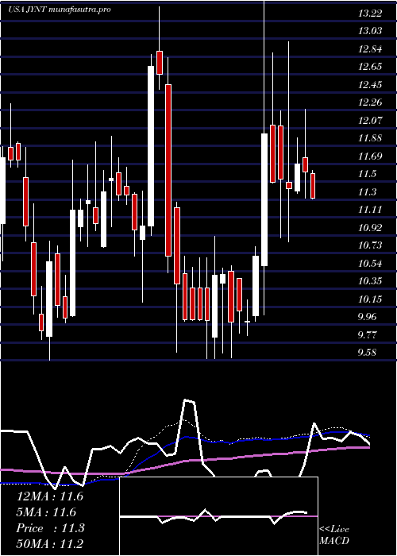
Task: Click the 12.84 price axis label
Action: [x=370, y=49]
